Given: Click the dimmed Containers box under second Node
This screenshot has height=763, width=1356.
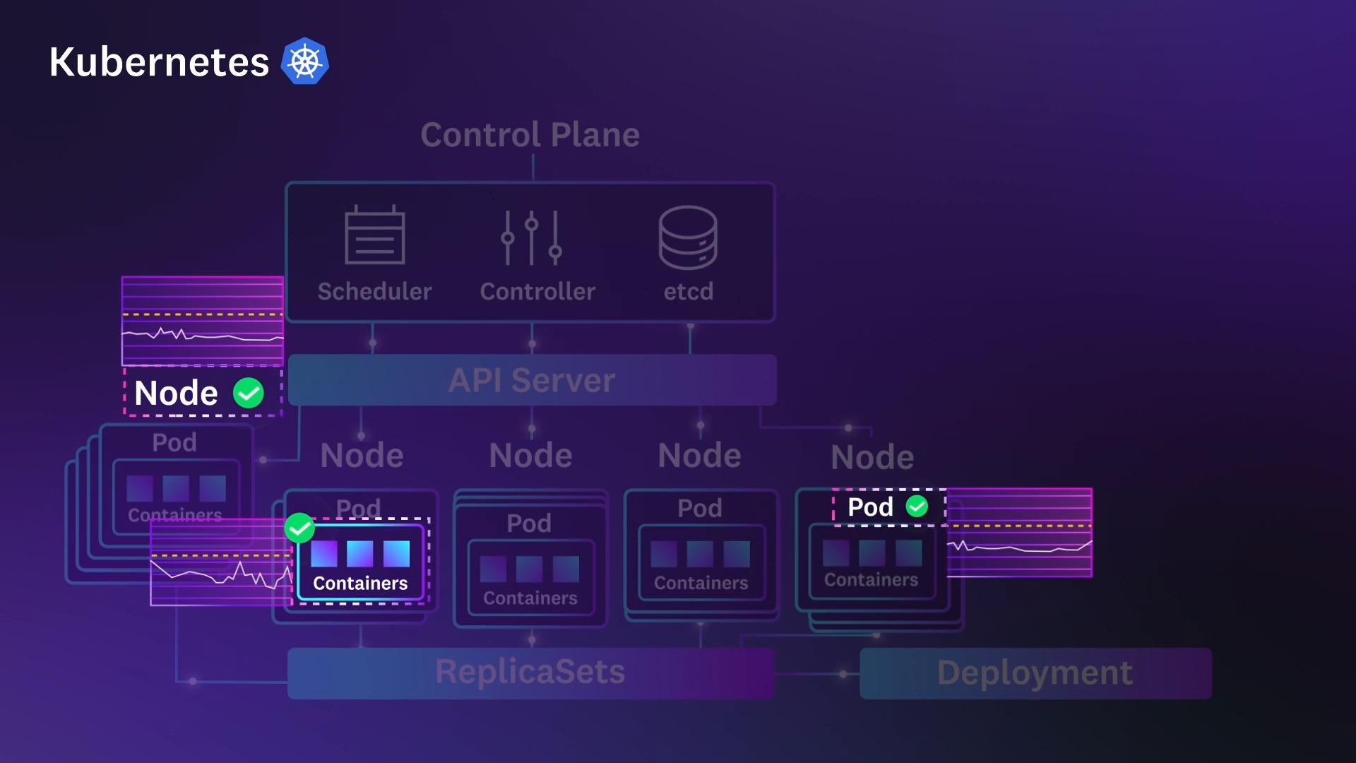Looking at the screenshot, I should tap(530, 577).
